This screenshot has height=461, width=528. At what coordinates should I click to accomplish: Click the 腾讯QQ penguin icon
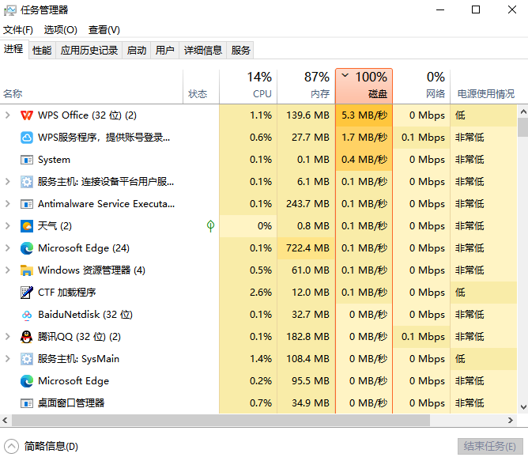coord(27,337)
